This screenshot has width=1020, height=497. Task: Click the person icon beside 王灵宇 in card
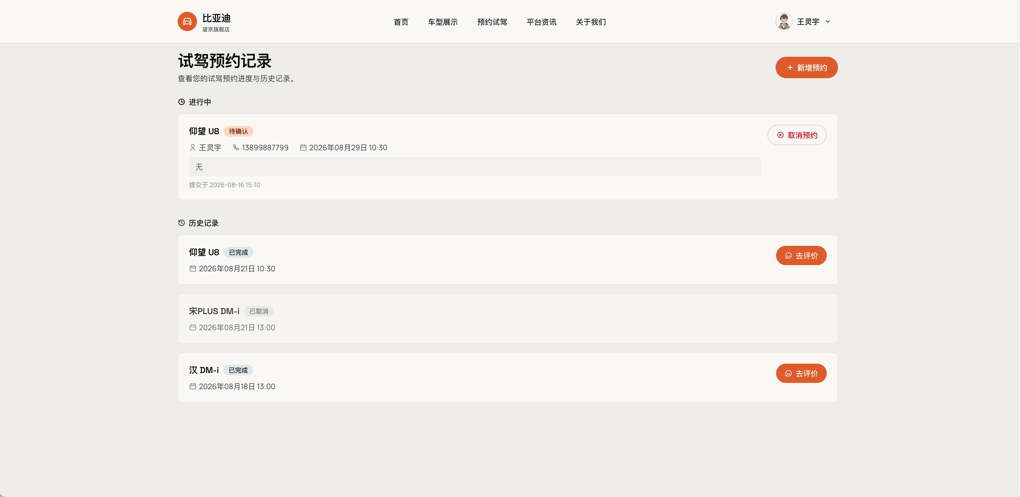click(193, 148)
